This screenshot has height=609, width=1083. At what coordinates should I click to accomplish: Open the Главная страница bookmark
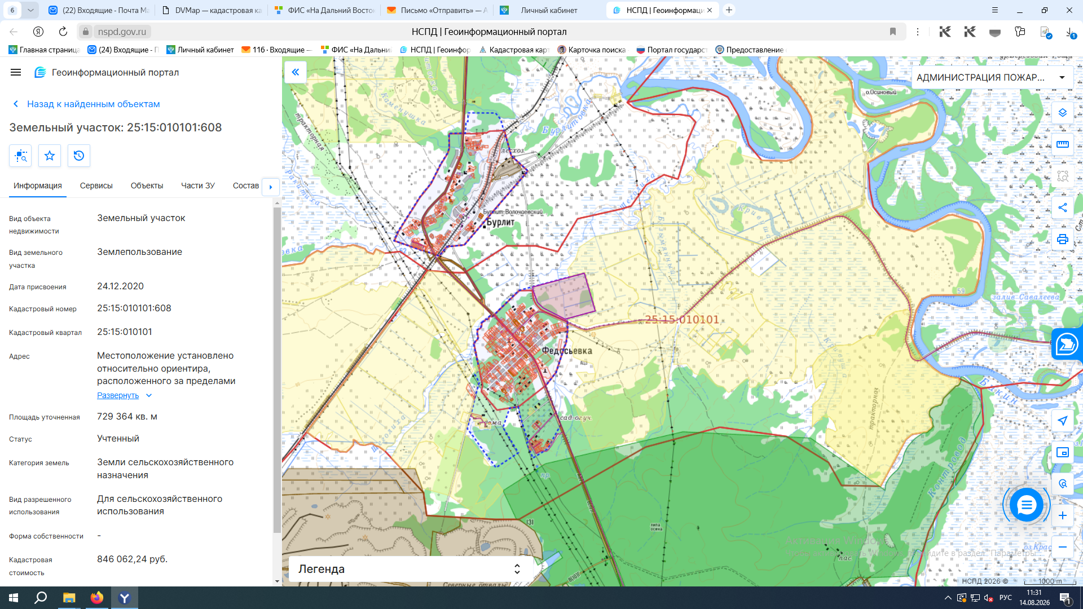point(44,50)
